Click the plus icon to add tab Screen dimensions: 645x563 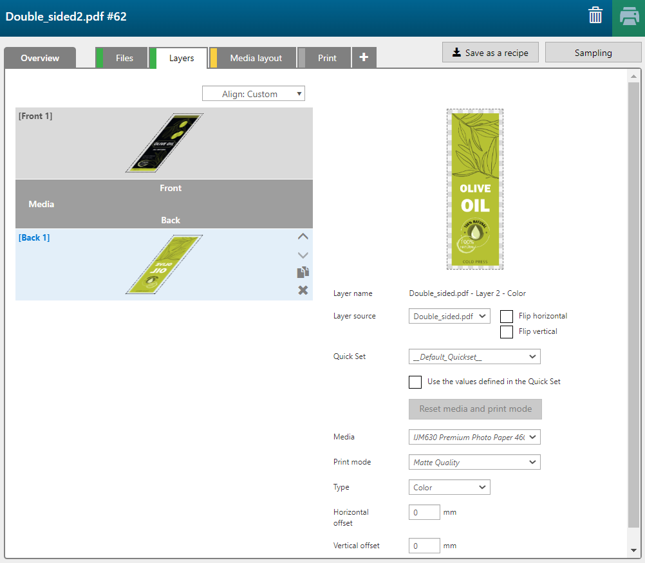click(x=364, y=57)
